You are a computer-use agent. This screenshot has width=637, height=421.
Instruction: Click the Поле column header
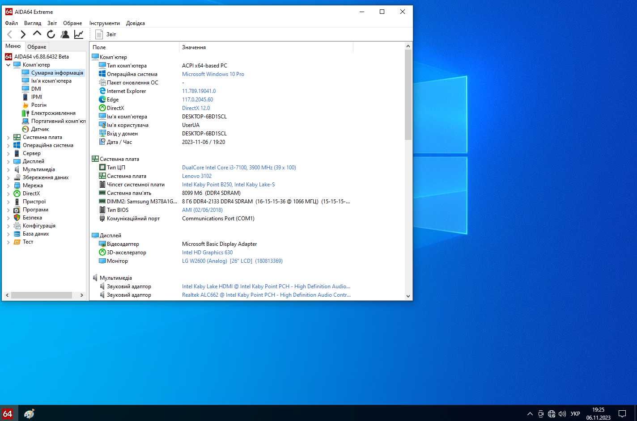point(134,47)
